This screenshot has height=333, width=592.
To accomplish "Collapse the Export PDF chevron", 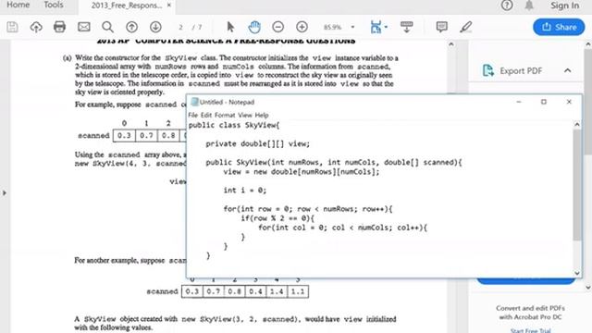I will click(567, 70).
